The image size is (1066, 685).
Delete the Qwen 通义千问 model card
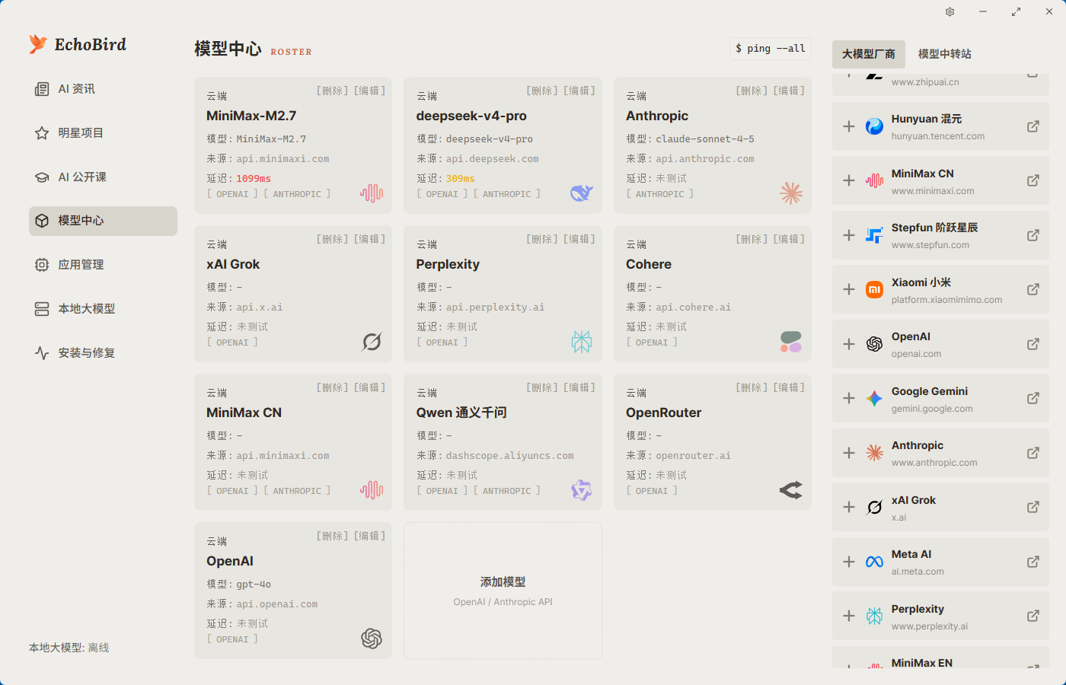tap(542, 387)
